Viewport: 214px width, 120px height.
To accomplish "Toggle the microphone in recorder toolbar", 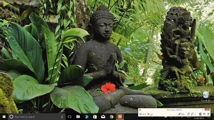I will tap(208, 114).
